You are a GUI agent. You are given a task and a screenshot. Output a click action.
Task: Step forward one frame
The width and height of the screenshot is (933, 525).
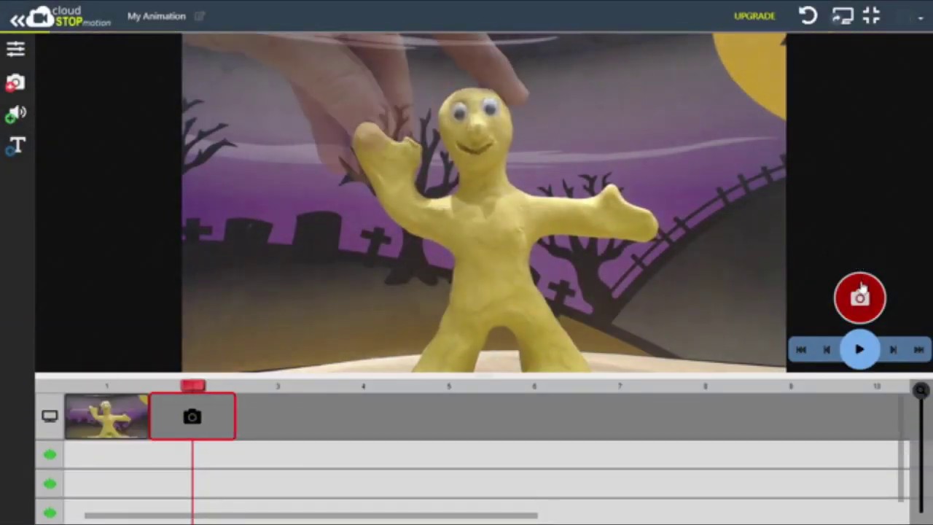(893, 350)
